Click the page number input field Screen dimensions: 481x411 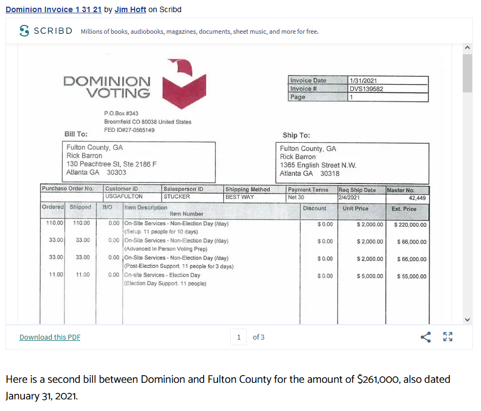pyautogui.click(x=239, y=337)
